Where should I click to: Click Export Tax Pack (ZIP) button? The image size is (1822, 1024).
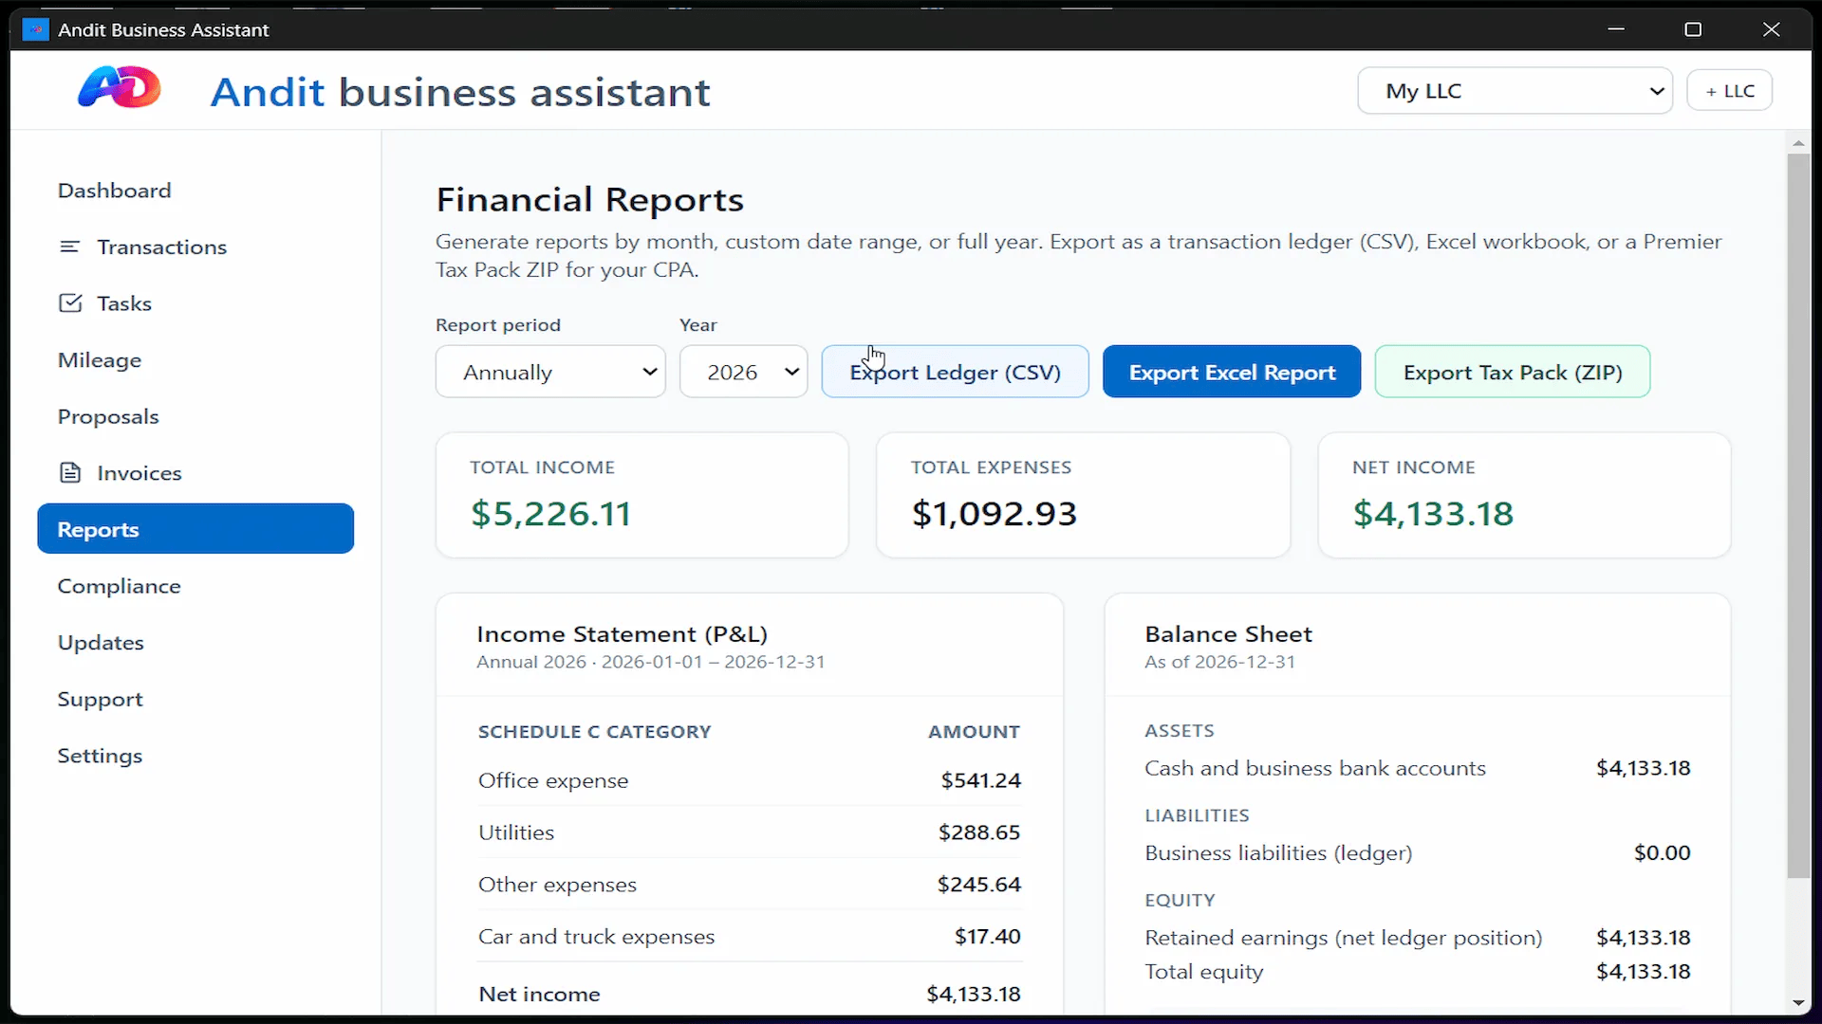[x=1513, y=372]
